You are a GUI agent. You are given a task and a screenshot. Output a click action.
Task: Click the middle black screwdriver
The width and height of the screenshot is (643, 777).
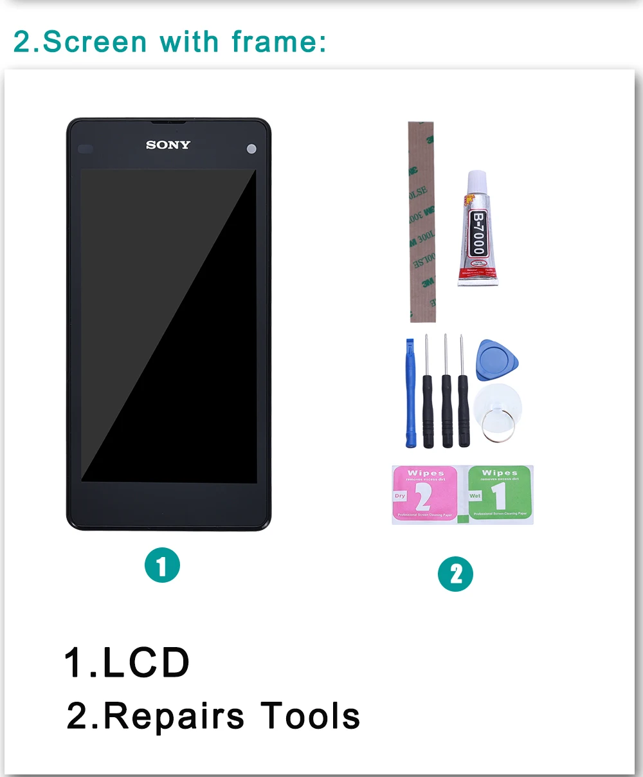[446, 391]
